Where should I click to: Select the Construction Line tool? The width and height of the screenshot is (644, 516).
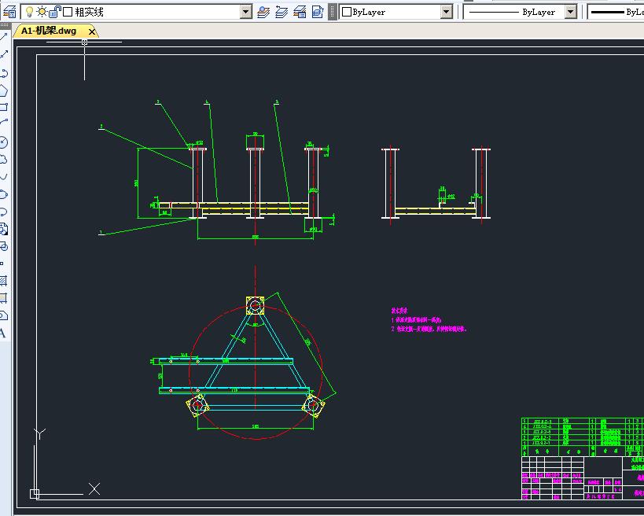[3, 54]
